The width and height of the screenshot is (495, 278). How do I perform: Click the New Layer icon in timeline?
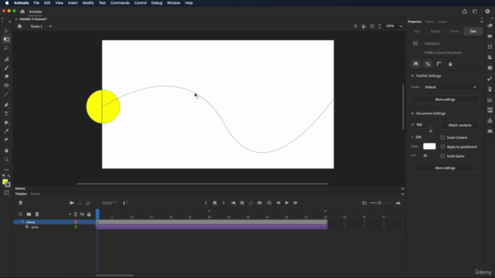click(x=21, y=215)
